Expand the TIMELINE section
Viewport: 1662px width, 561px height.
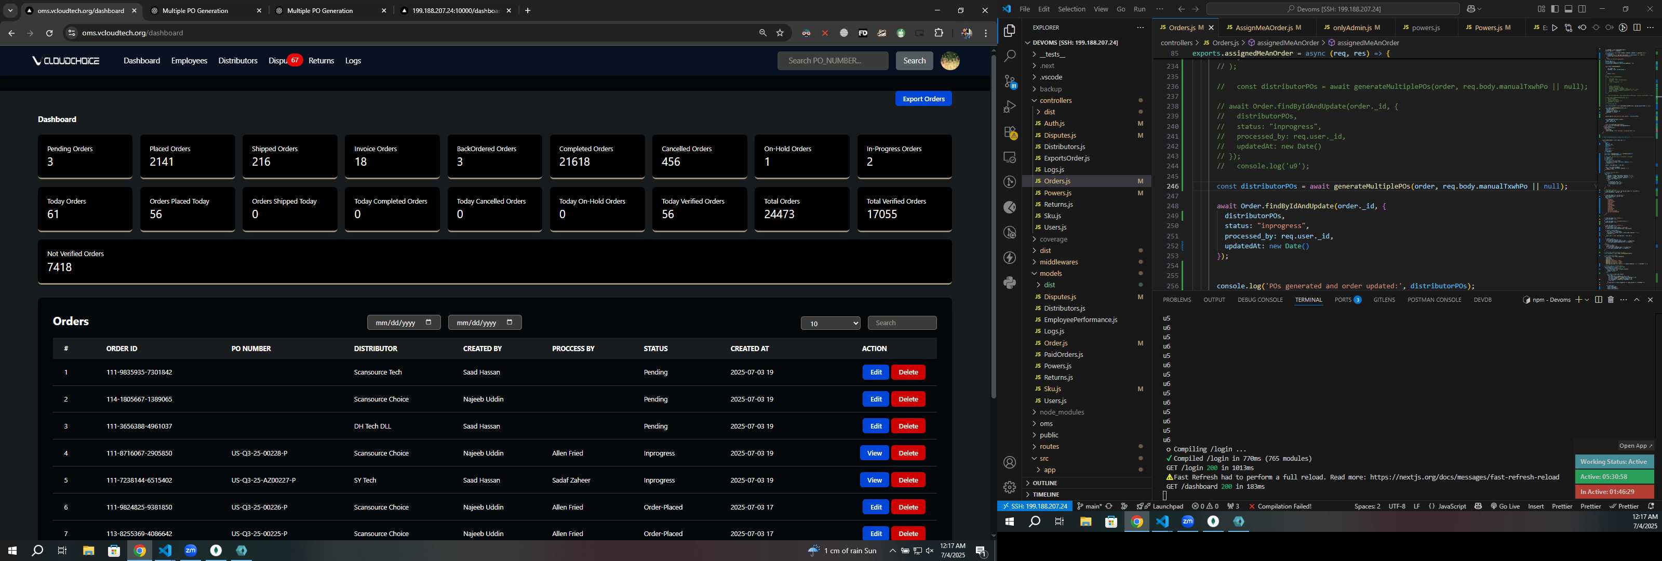pyautogui.click(x=1046, y=495)
